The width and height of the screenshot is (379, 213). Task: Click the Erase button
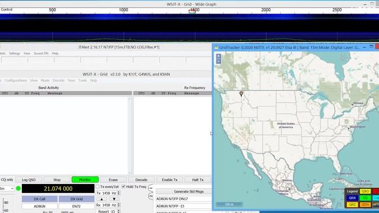[x=113, y=180]
